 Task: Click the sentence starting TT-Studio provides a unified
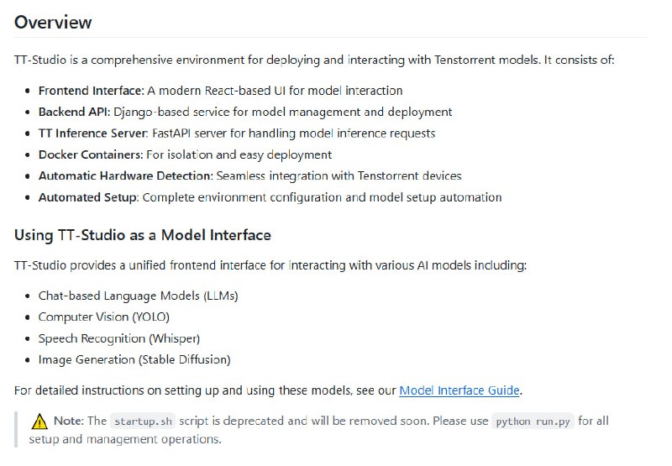tap(270, 265)
